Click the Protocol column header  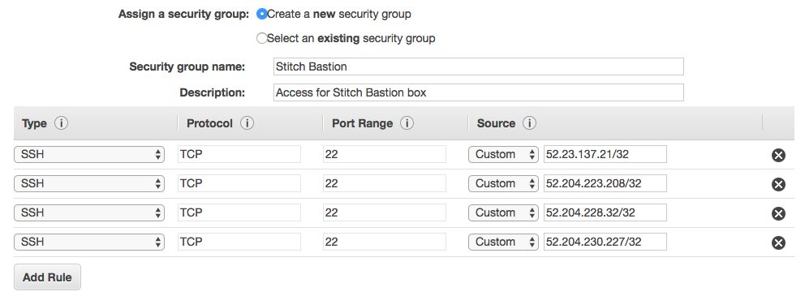pyautogui.click(x=209, y=123)
